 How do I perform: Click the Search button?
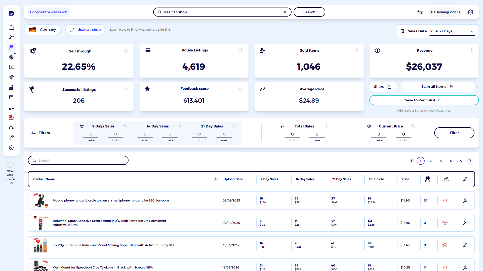(x=309, y=12)
